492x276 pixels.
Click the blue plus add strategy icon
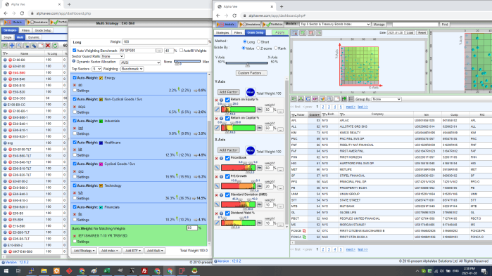click(x=12, y=46)
